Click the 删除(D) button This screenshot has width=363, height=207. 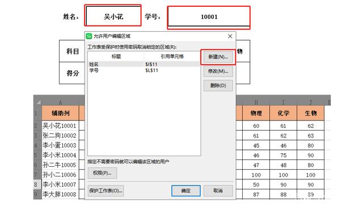click(x=218, y=85)
